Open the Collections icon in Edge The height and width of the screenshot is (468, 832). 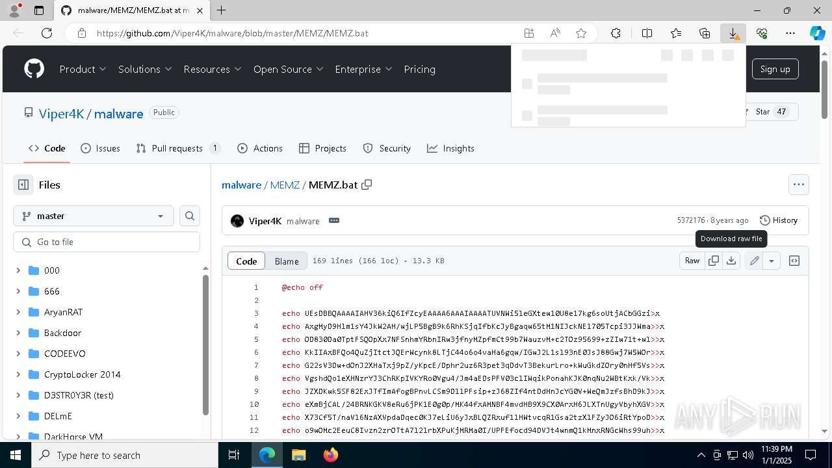tap(705, 33)
